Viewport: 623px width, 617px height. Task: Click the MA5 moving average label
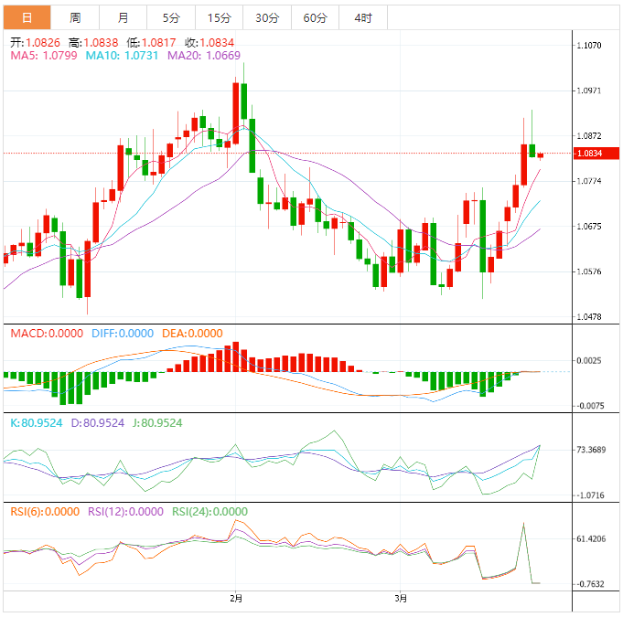pos(44,56)
